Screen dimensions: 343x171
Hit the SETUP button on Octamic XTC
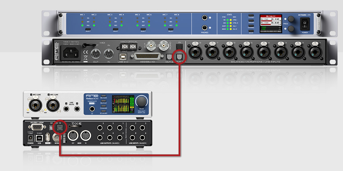251,31
